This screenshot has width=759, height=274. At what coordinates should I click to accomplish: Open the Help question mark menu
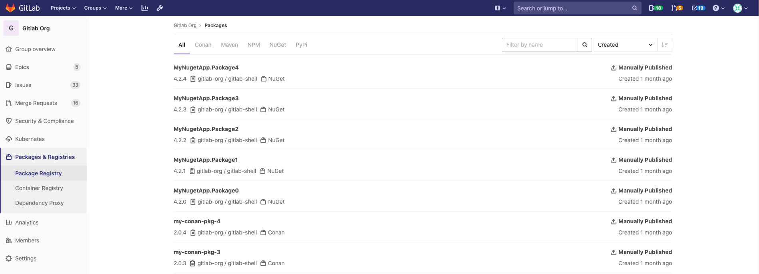pyautogui.click(x=718, y=8)
